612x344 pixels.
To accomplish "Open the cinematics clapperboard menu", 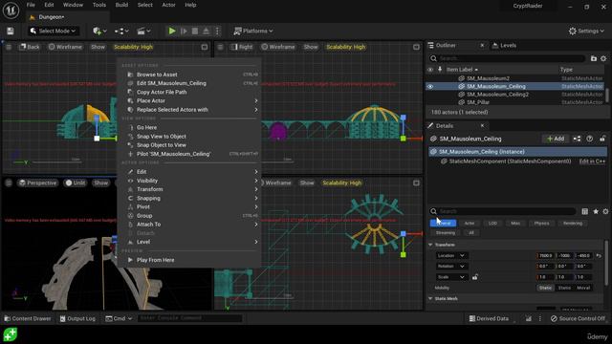I will pos(143,31).
